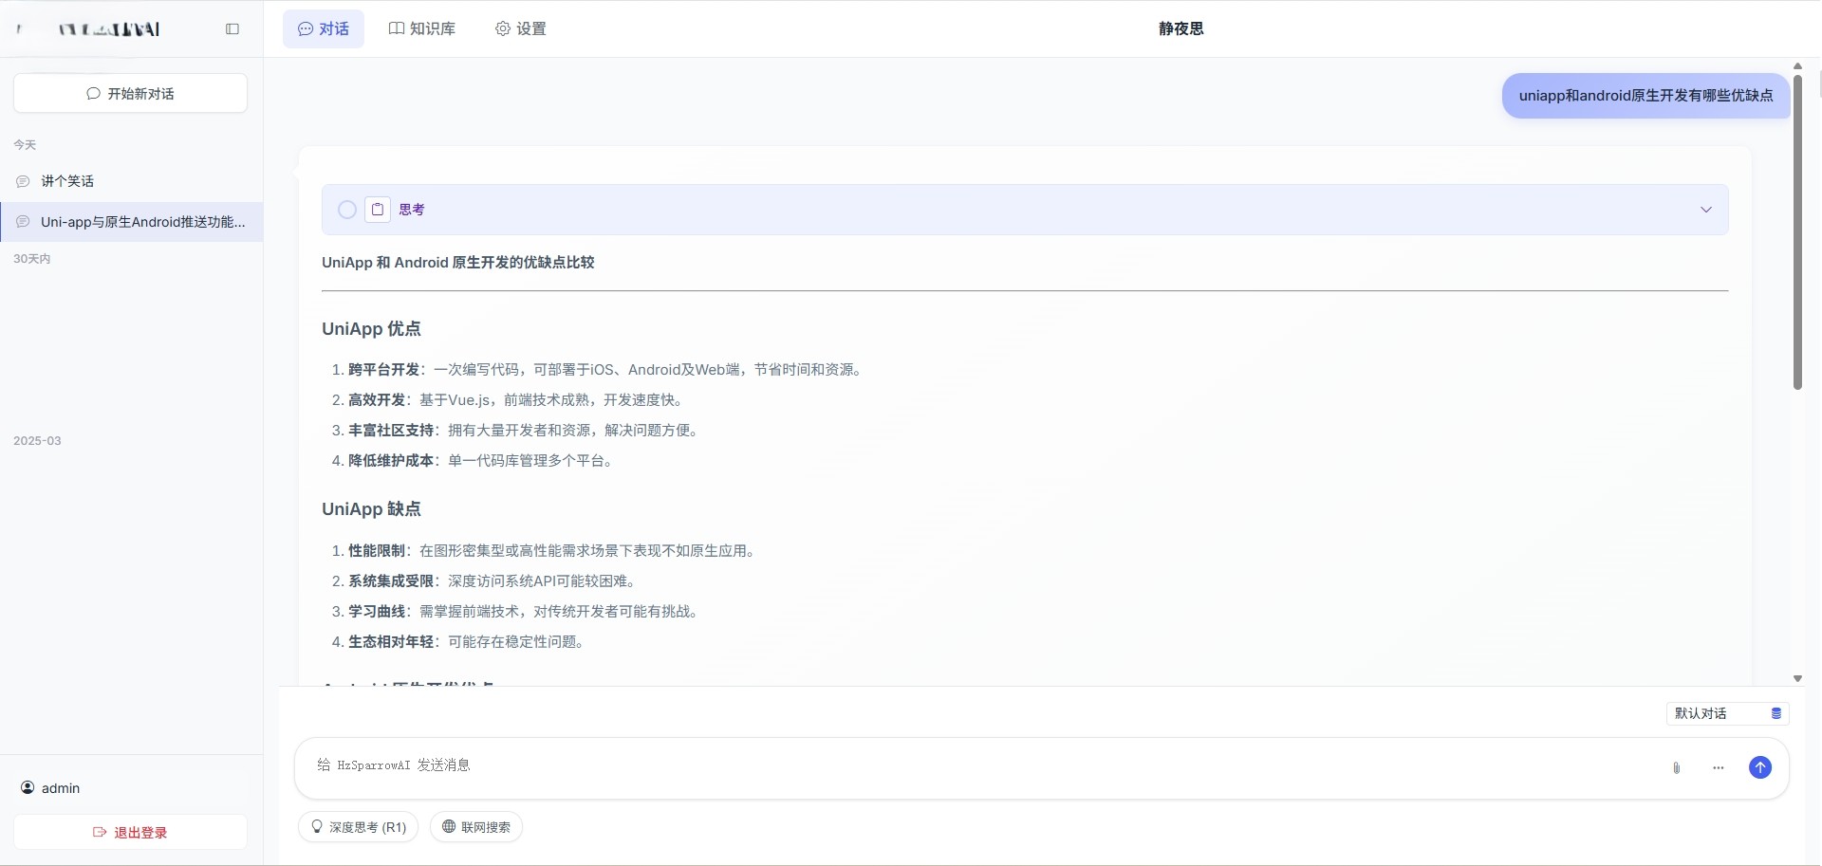The height and width of the screenshot is (866, 1822).
Task: Click the knowledge base selector icon
Action: coord(1776,712)
